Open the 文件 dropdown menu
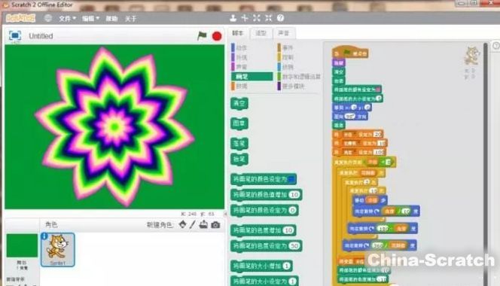The height and width of the screenshot is (286, 500). point(67,19)
